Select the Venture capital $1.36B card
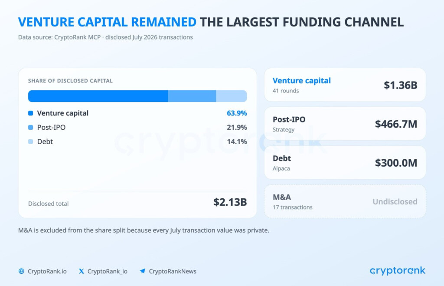Viewport: 444px width, 286px height. coord(345,85)
